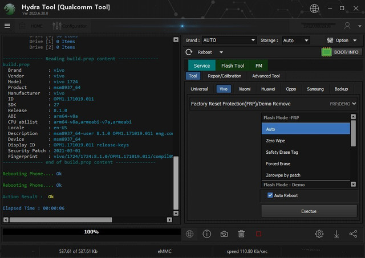Click the 537.61 of 537.61 Kb status text
This screenshot has width=365, height=258.
tap(78, 251)
